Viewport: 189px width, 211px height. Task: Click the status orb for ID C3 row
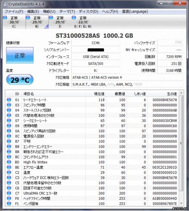[9, 178]
